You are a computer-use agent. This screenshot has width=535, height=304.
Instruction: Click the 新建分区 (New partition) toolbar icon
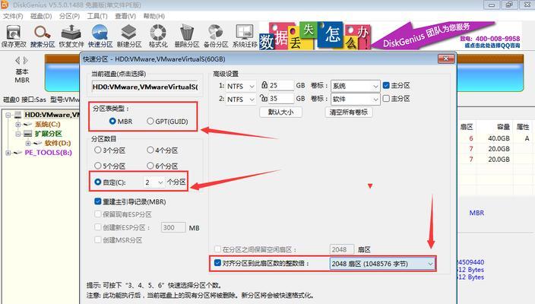[129, 36]
